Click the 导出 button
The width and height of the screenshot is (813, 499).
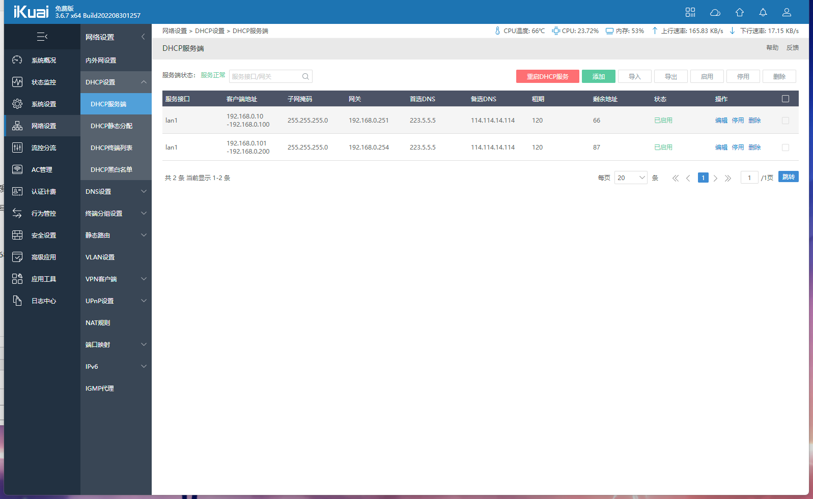[x=670, y=76]
